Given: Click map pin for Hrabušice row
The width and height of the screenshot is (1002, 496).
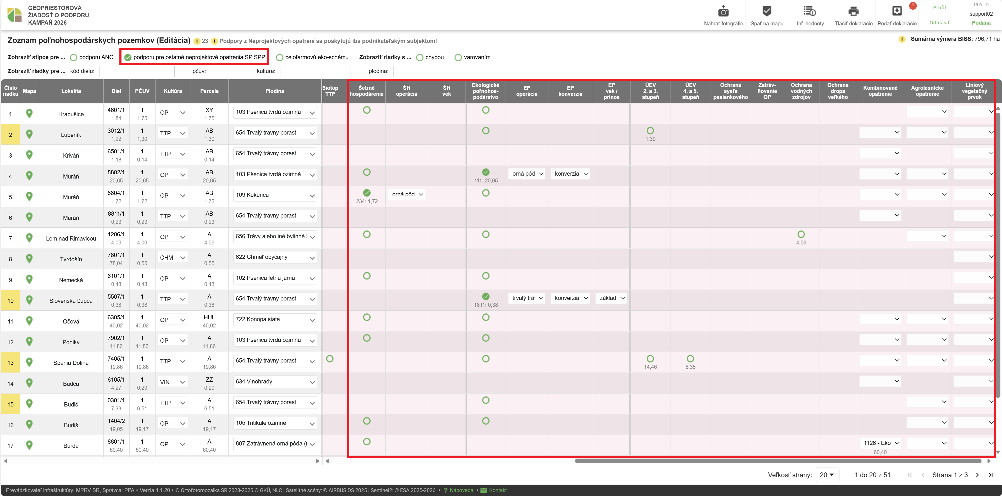Looking at the screenshot, I should tap(29, 114).
